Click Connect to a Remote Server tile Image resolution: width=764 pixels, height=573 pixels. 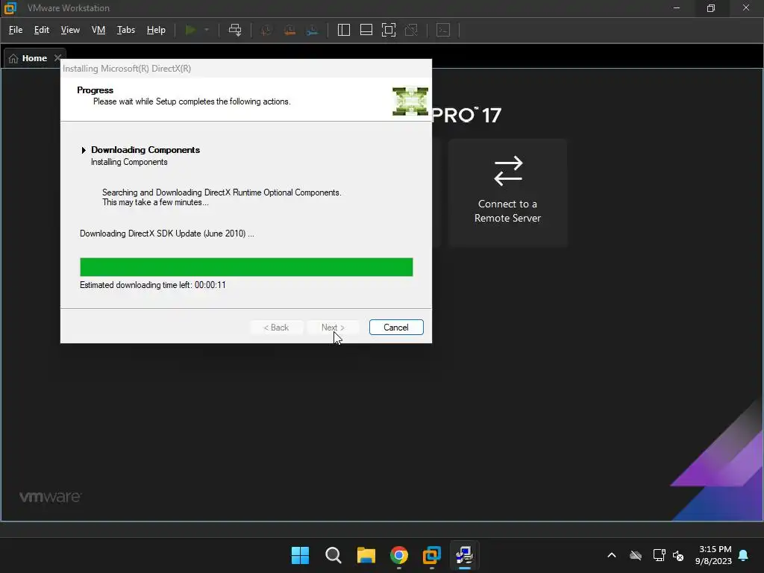pyautogui.click(x=507, y=192)
